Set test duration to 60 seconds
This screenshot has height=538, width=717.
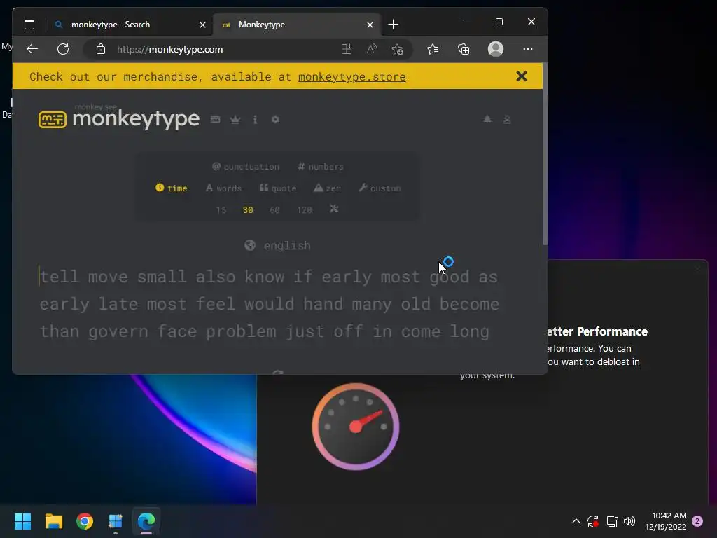(x=274, y=210)
